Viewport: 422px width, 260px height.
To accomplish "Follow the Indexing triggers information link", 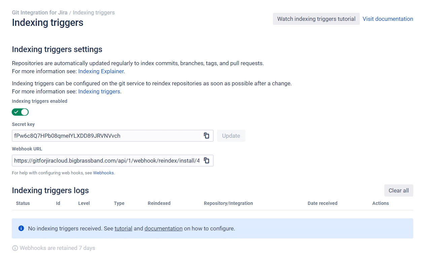I will pyautogui.click(x=99, y=91).
